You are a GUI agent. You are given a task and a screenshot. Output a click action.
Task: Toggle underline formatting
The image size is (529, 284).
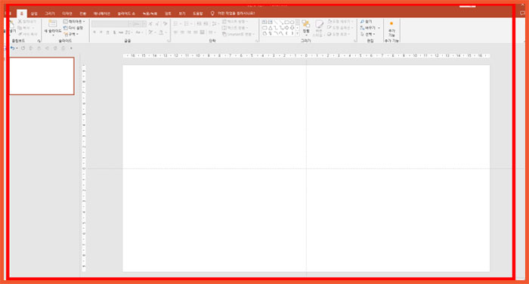tap(107, 32)
